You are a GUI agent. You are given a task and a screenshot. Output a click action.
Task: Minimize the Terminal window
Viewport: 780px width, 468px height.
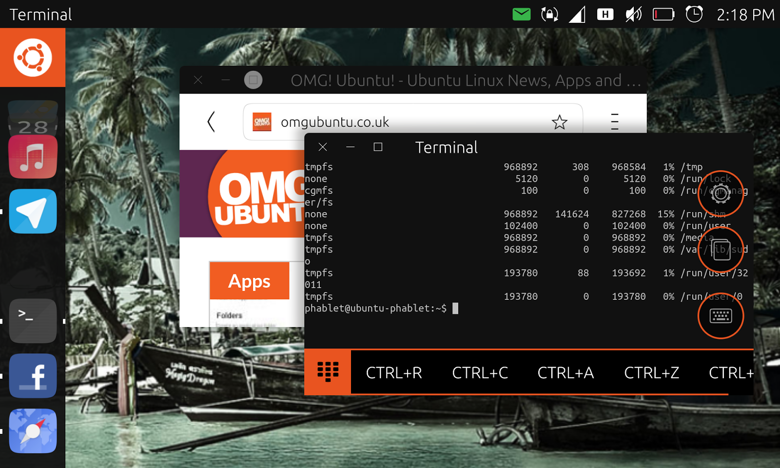point(350,147)
